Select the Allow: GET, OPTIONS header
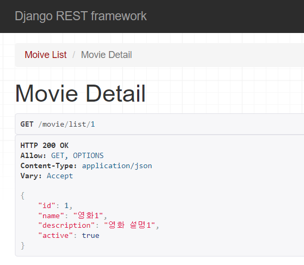Viewport: 304px width, 265px height. (x=62, y=156)
